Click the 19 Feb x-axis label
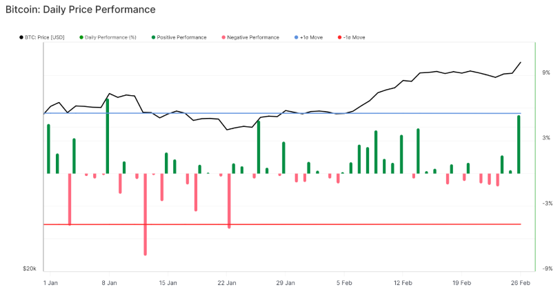 click(x=461, y=283)
